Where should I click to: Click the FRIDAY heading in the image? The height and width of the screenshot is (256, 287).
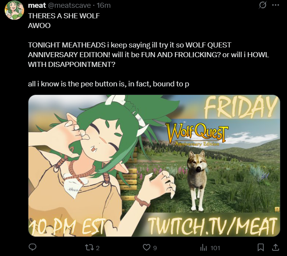241,107
